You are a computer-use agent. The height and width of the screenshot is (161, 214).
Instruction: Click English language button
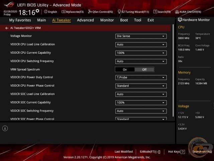(x=50, y=12)
